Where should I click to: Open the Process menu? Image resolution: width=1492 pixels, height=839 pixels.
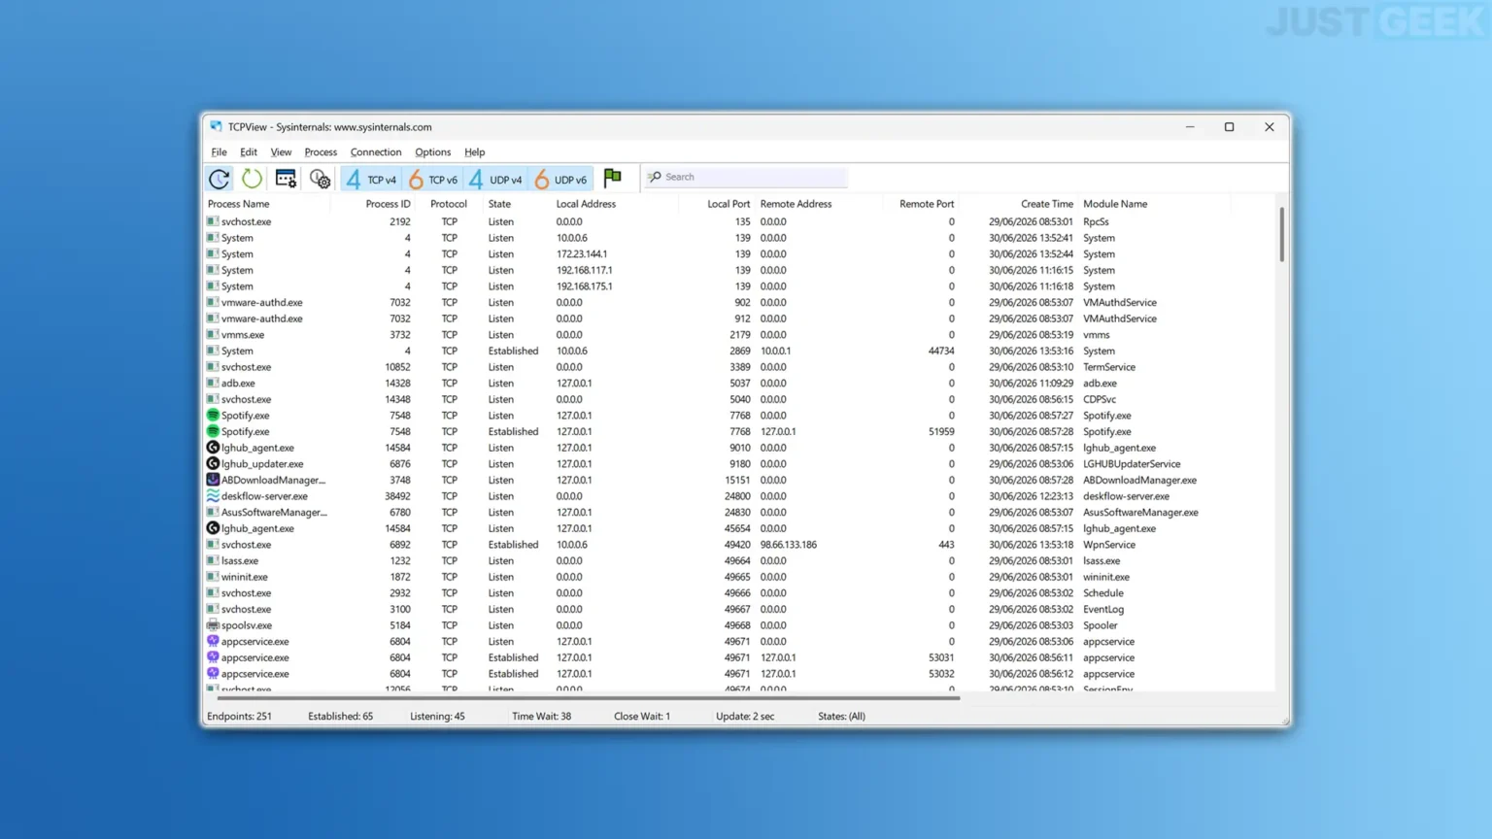(x=321, y=152)
